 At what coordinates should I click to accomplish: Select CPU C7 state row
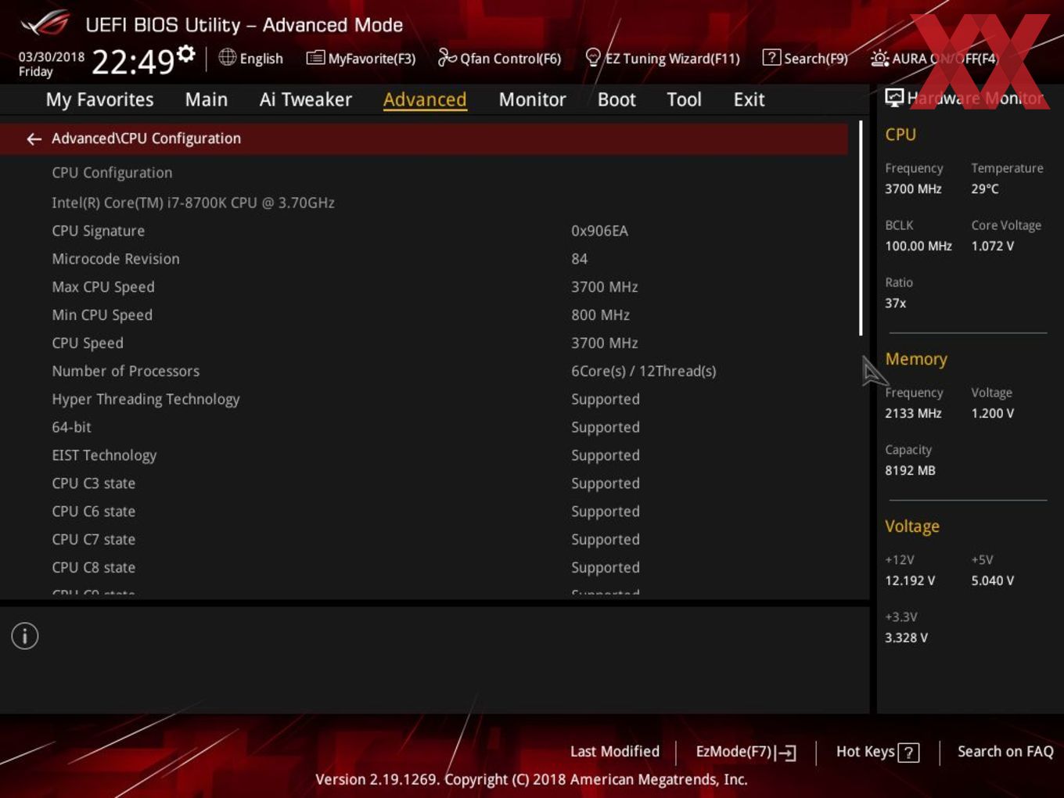coord(422,540)
